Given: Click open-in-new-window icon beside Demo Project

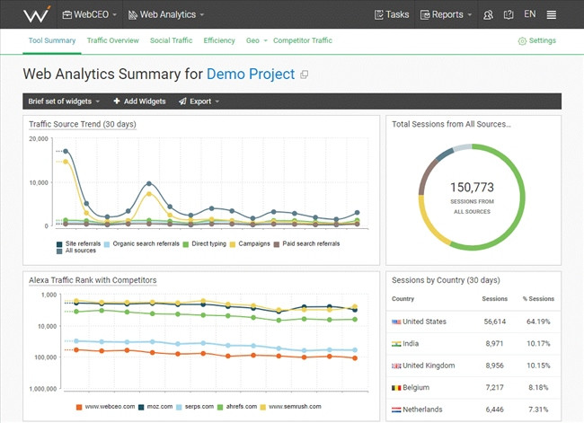Looking at the screenshot, I should click(x=305, y=75).
